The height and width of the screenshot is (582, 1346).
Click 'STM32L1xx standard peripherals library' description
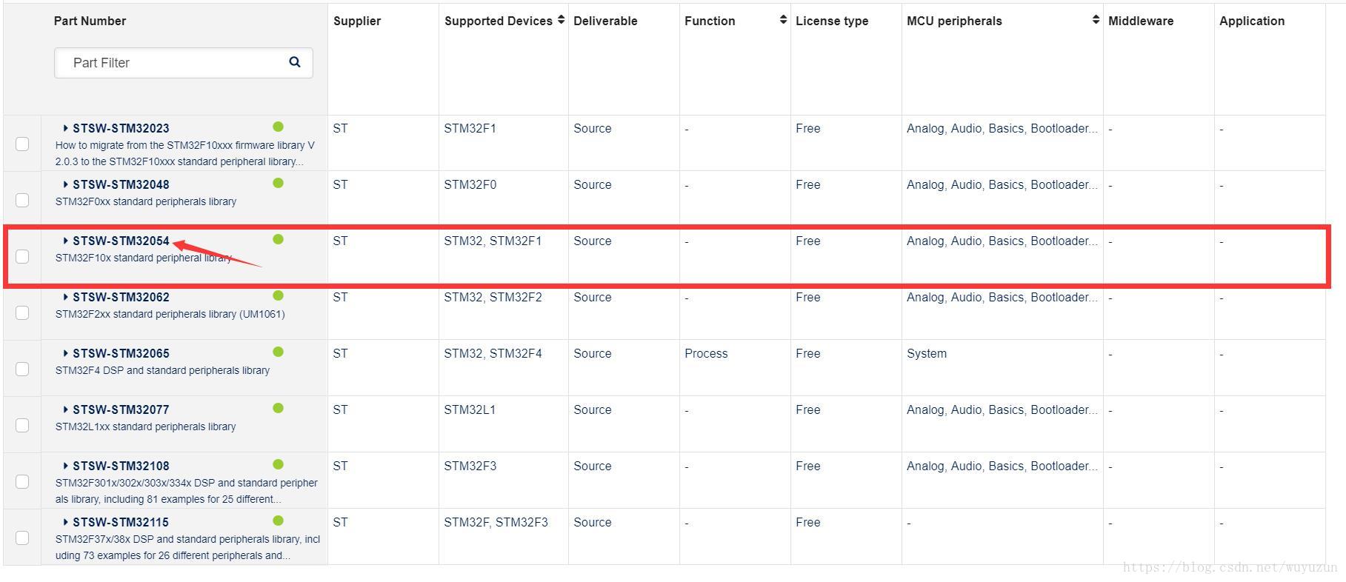145,427
